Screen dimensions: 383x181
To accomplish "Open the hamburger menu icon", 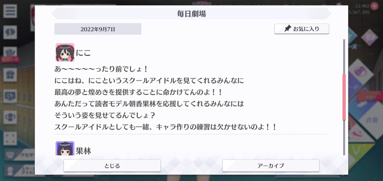I will tap(10, 11).
